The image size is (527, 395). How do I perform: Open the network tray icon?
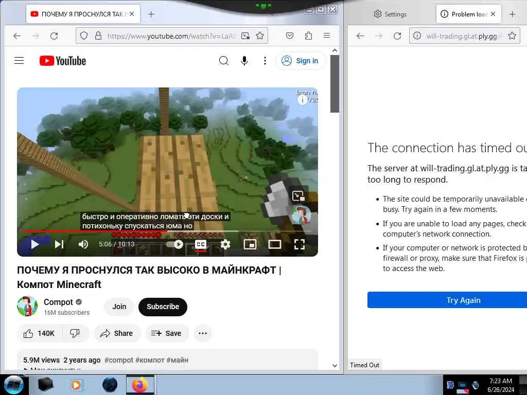463,385
